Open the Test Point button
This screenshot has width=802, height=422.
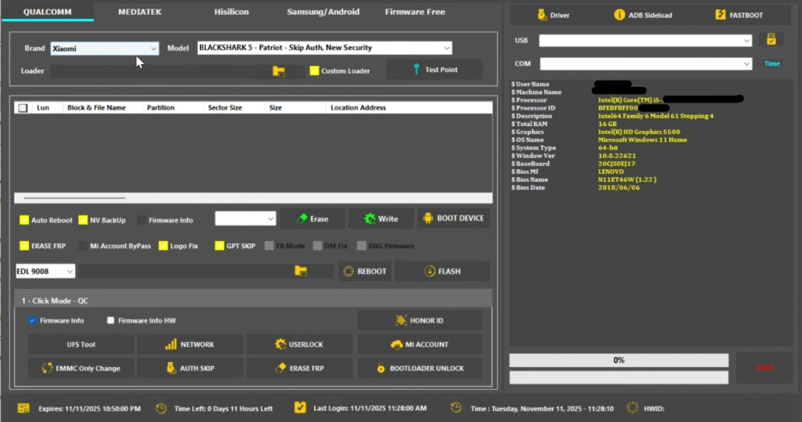click(x=434, y=70)
